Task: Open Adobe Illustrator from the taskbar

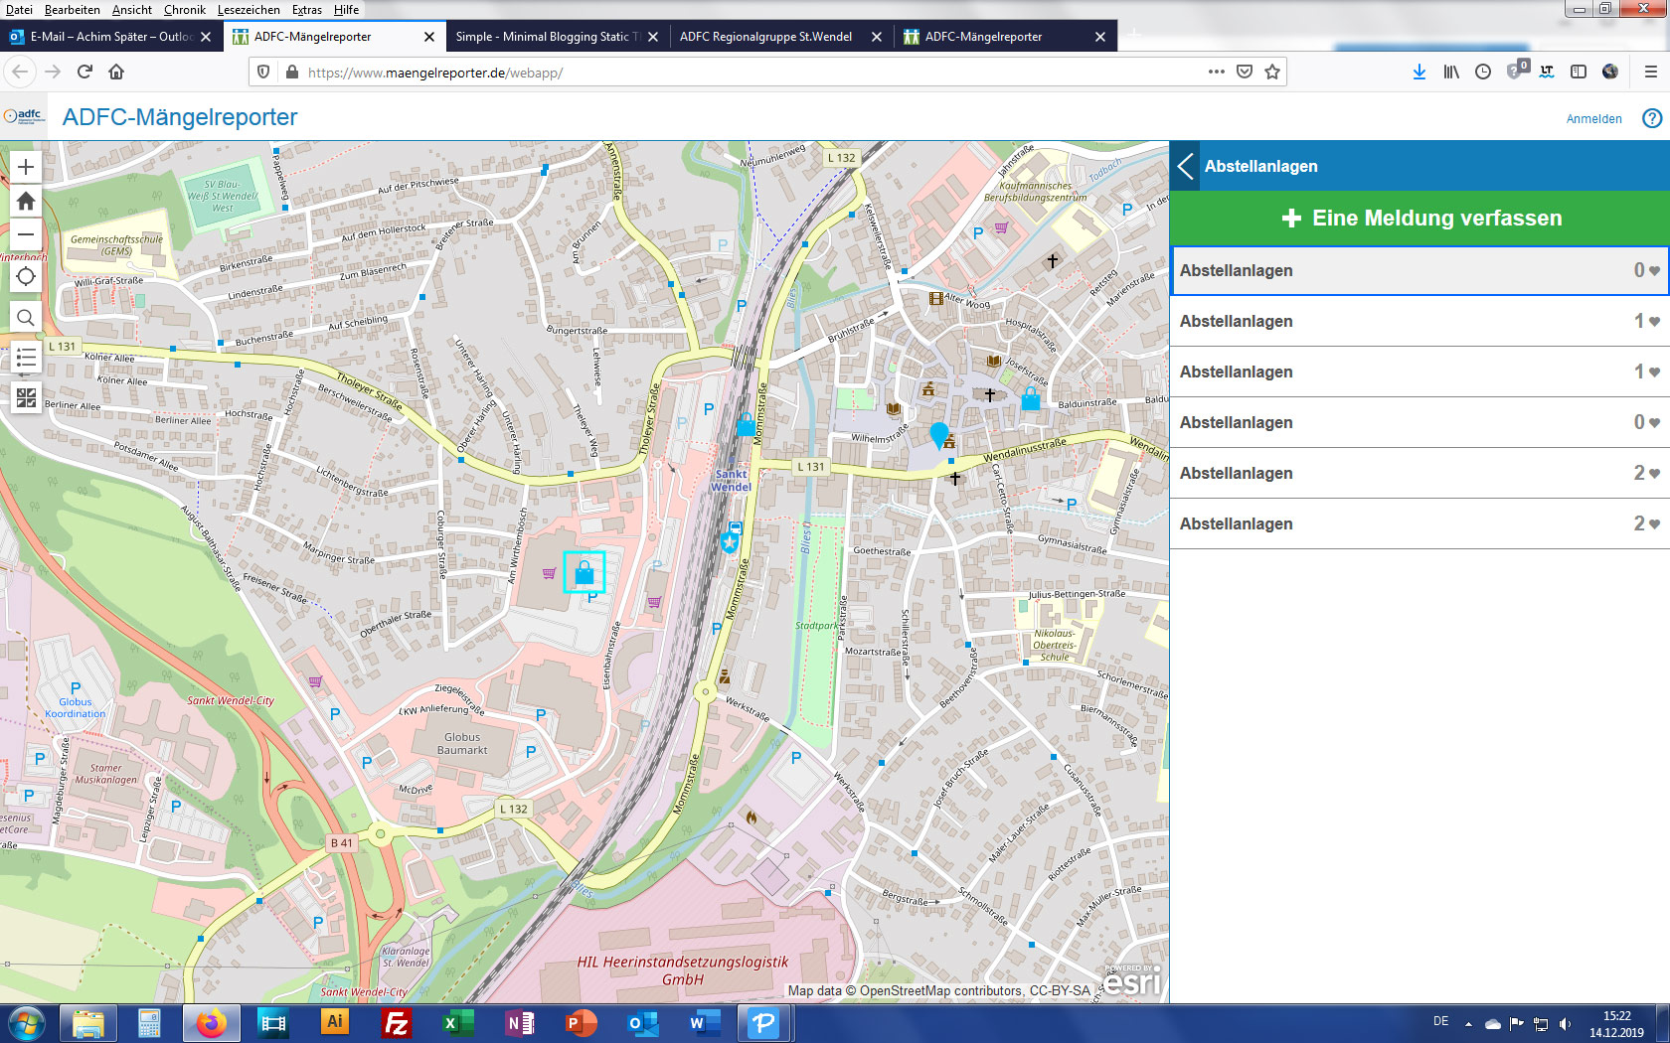Action: [x=335, y=1023]
